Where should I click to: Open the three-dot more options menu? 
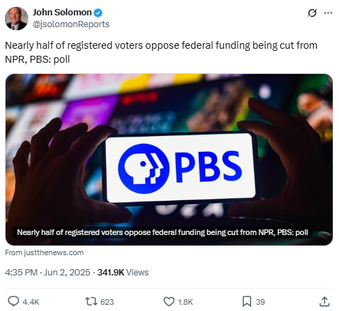[328, 13]
